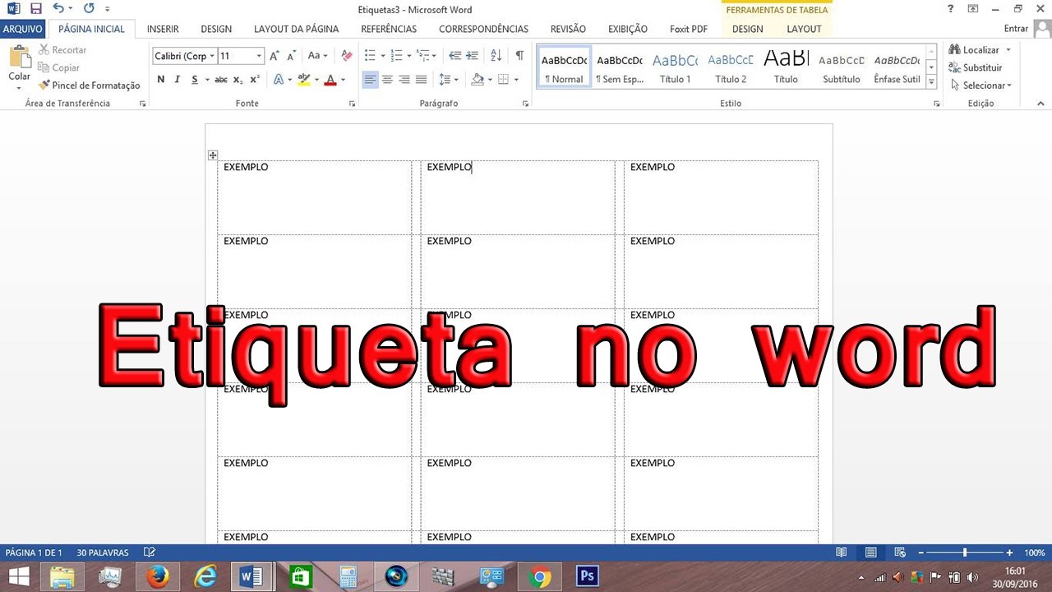The width and height of the screenshot is (1052, 592).
Task: Click the Redo (repeat) icon
Action: 89,9
